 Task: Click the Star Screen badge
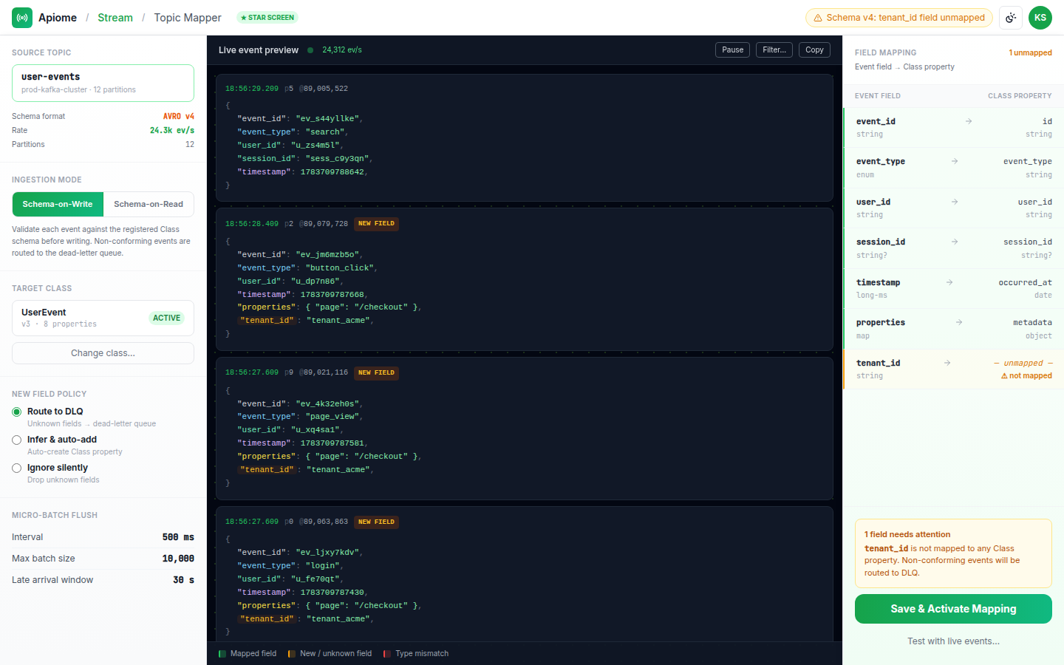click(267, 18)
